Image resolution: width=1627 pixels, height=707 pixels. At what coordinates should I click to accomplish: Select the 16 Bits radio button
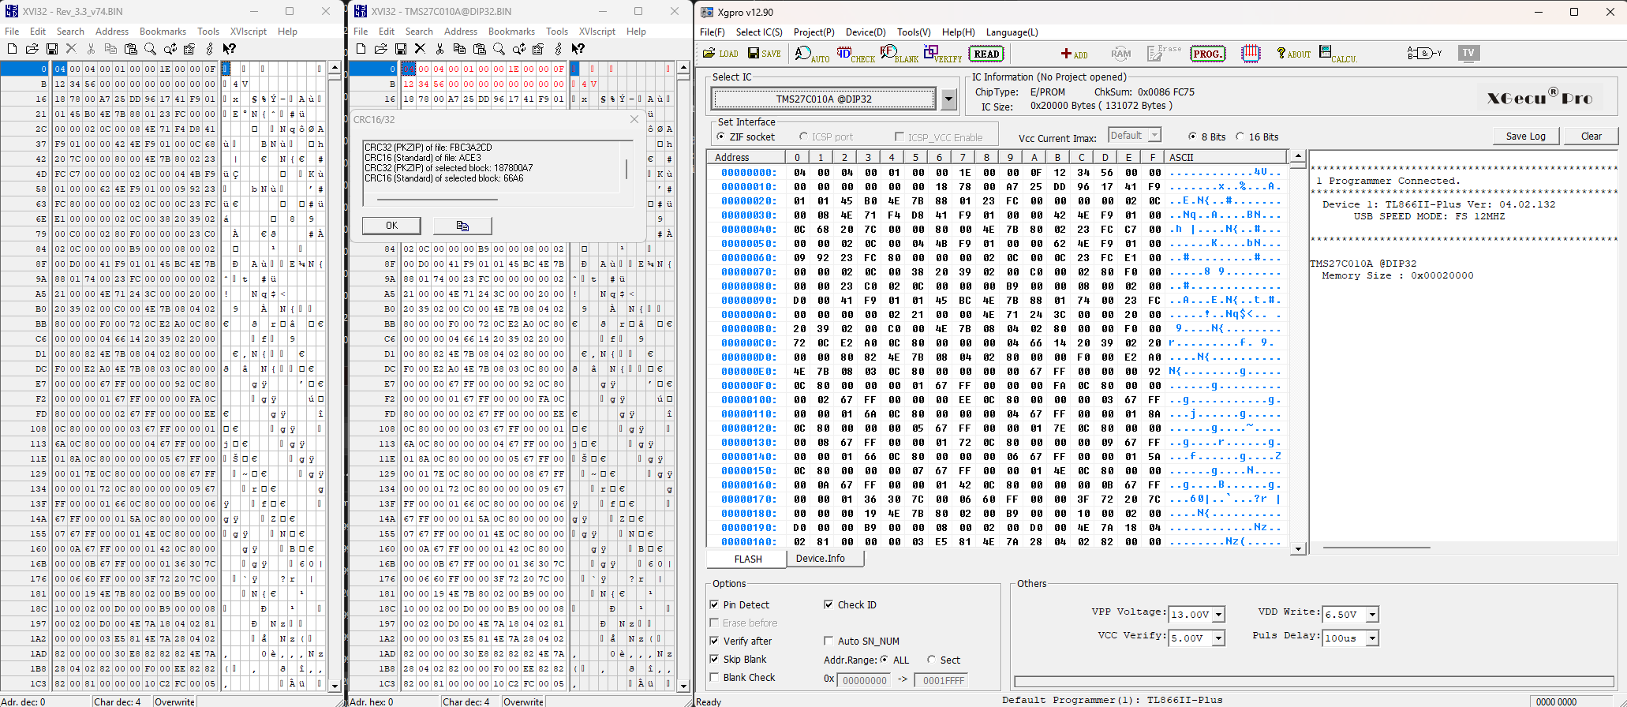(x=1240, y=137)
